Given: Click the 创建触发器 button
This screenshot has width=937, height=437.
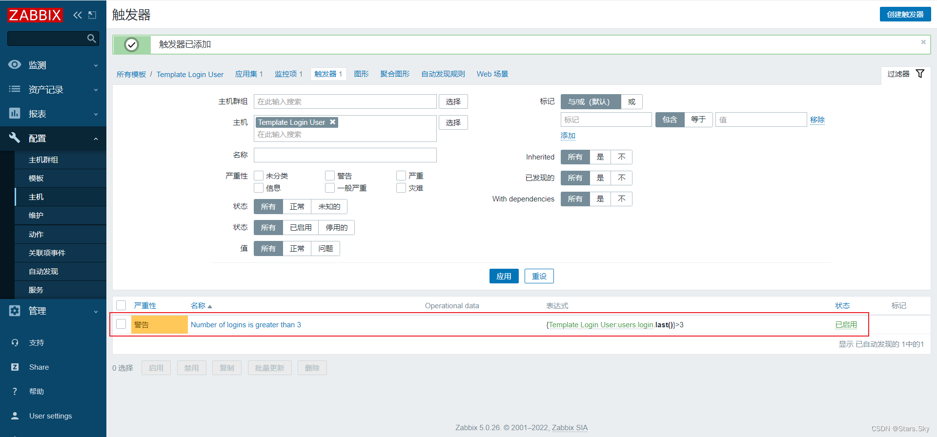Looking at the screenshot, I should click(905, 15).
